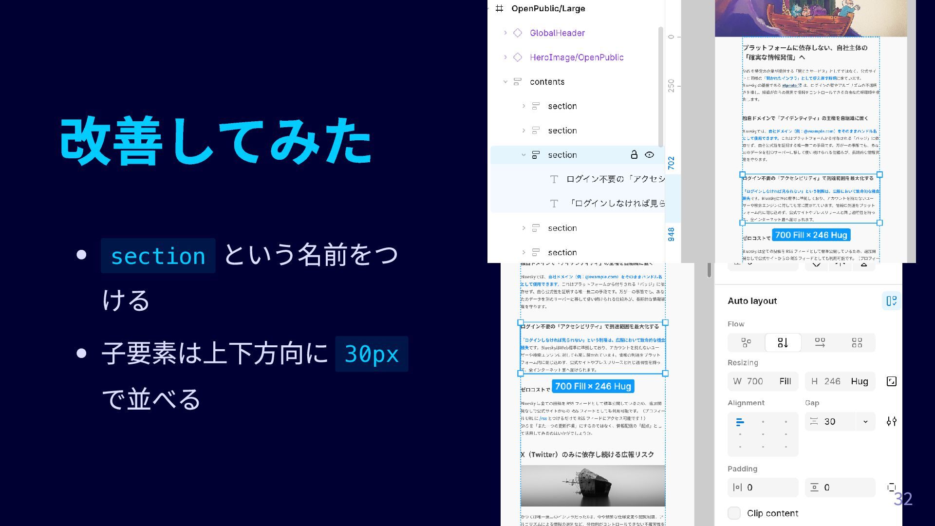The width and height of the screenshot is (935, 526).
Task: Lock the selected section layer
Action: coord(634,155)
